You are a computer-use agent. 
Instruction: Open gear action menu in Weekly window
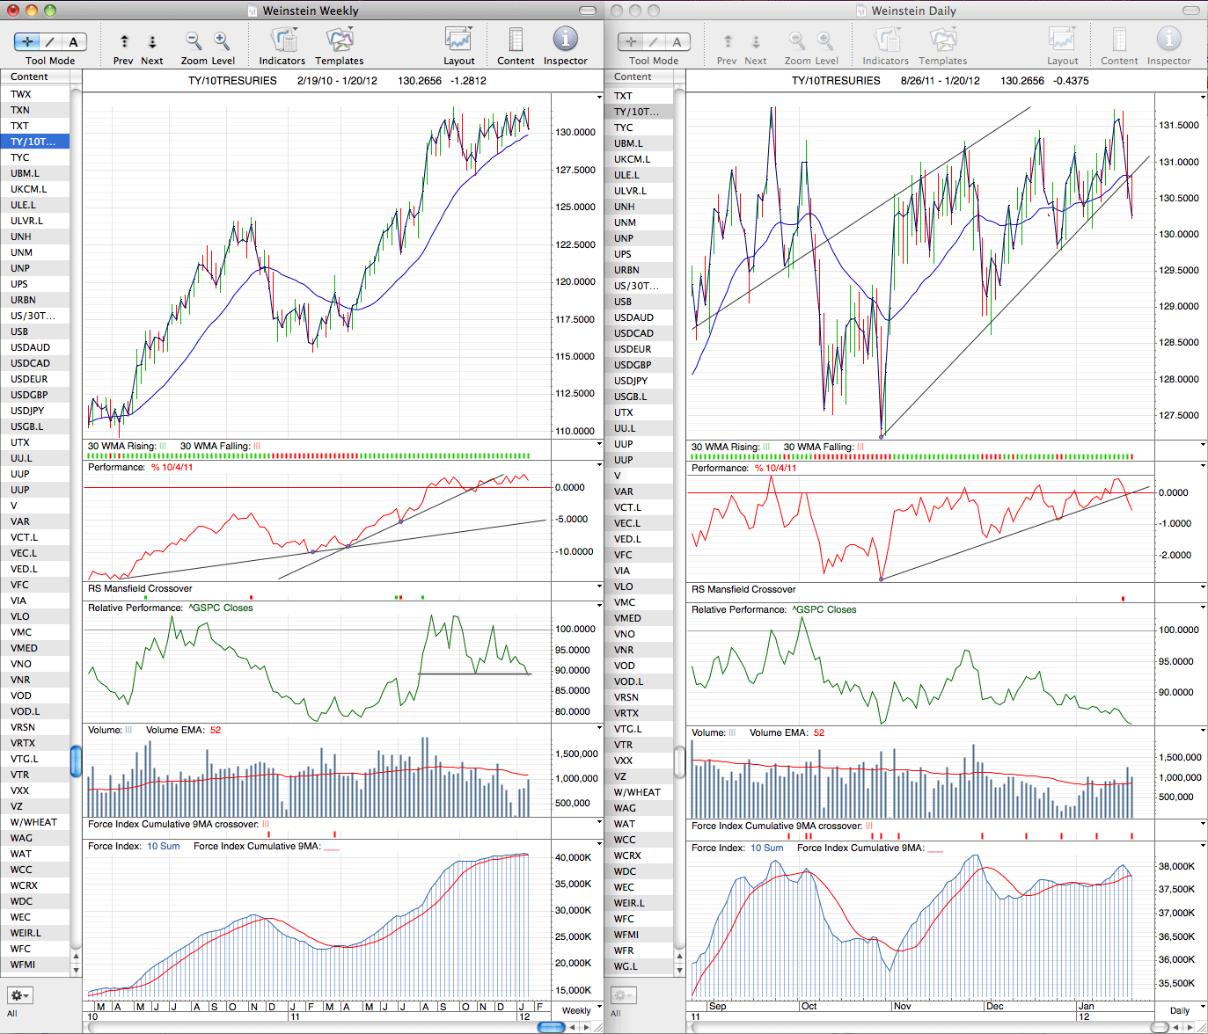(x=20, y=995)
